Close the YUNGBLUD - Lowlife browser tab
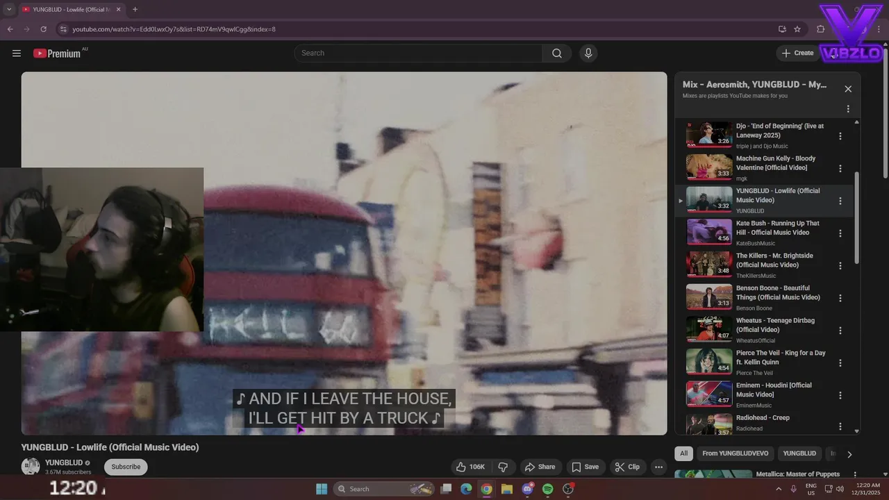This screenshot has height=500, width=889. 119,10
